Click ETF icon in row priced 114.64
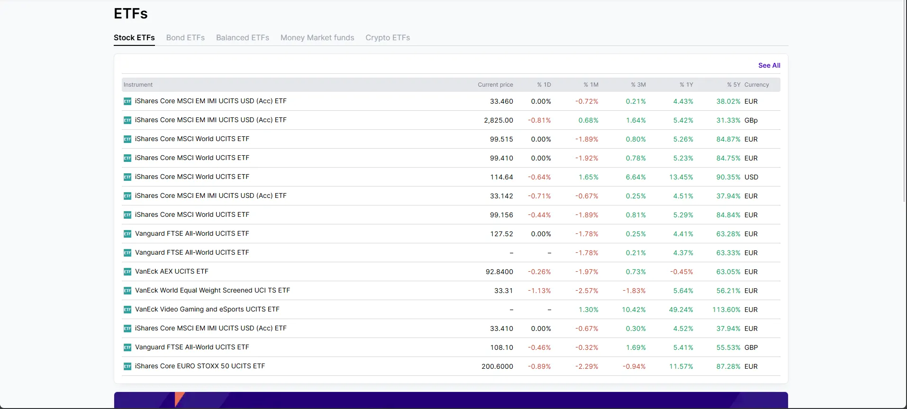This screenshot has height=409, width=907. click(x=127, y=177)
